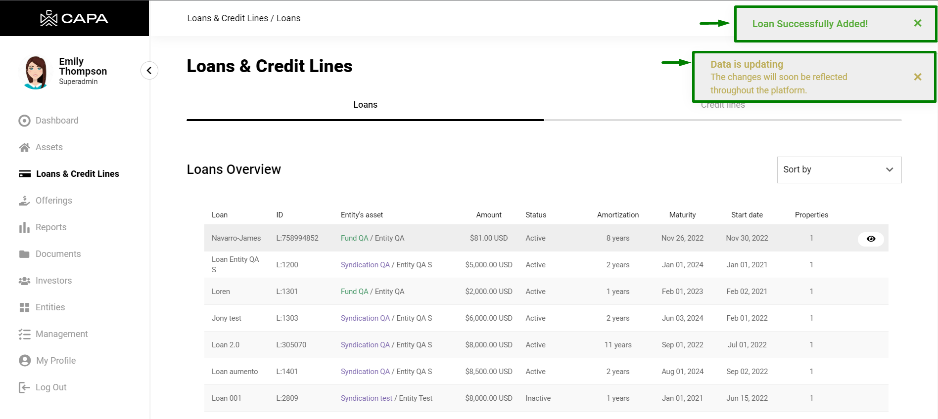Viewport: 938px width, 419px height.
Task: Open the Fund QA link in Navarro-James row
Action: [355, 238]
